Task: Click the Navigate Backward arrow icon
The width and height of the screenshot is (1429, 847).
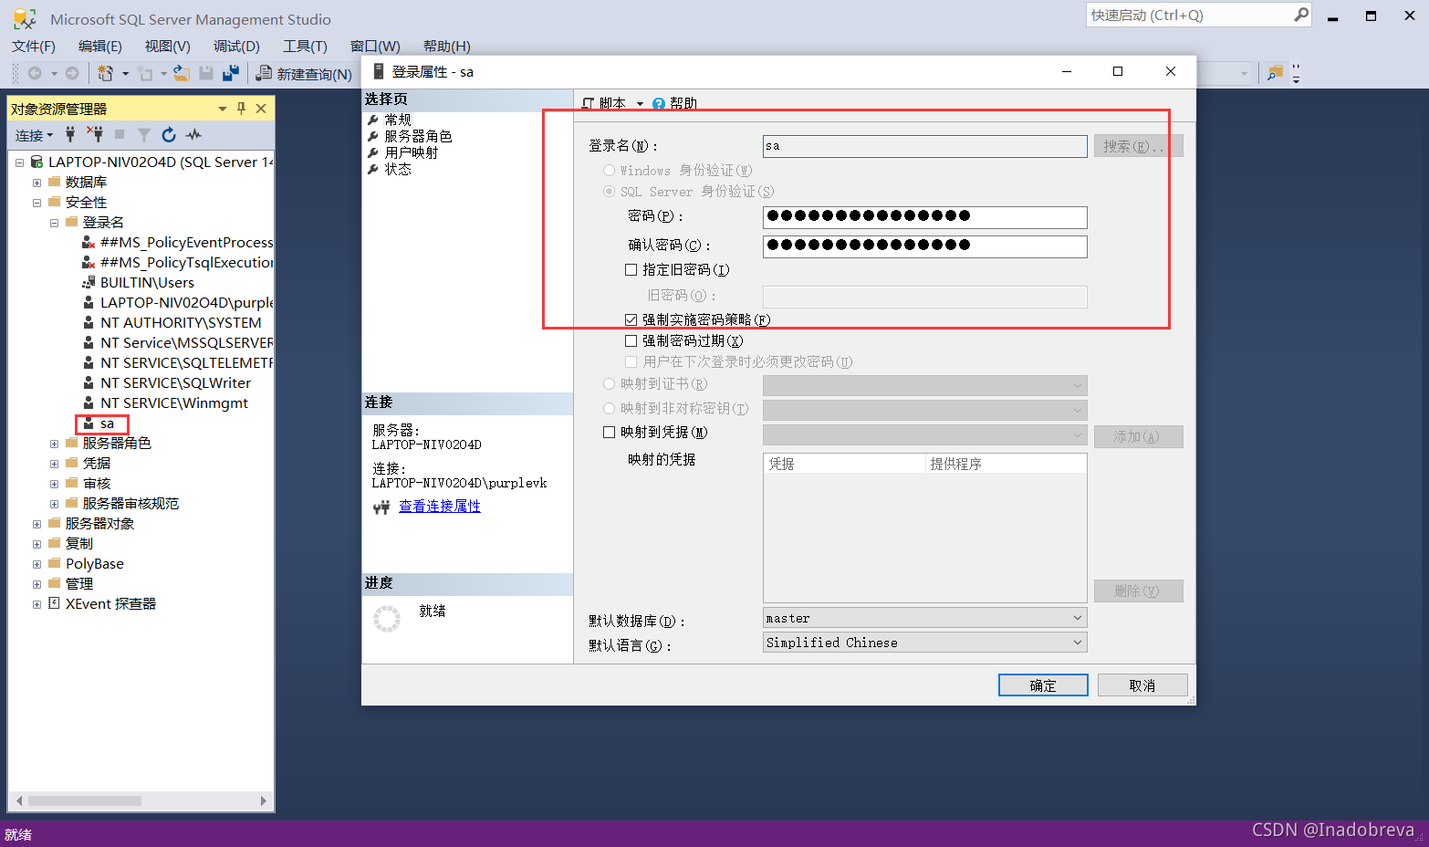Action: coord(35,73)
